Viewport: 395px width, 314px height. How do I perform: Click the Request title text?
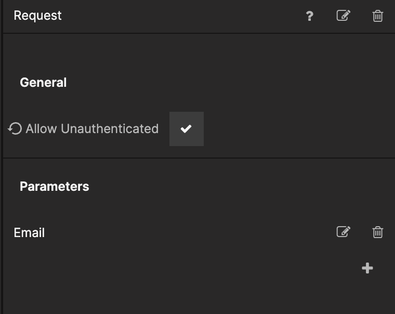[x=37, y=16]
